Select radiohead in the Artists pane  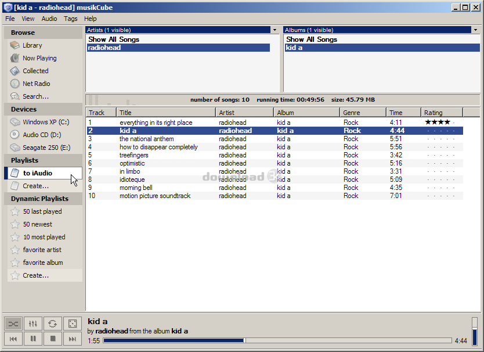click(178, 48)
